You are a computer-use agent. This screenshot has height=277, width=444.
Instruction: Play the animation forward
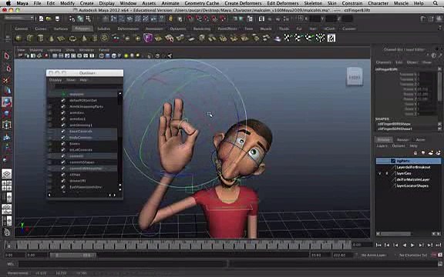coord(412,245)
